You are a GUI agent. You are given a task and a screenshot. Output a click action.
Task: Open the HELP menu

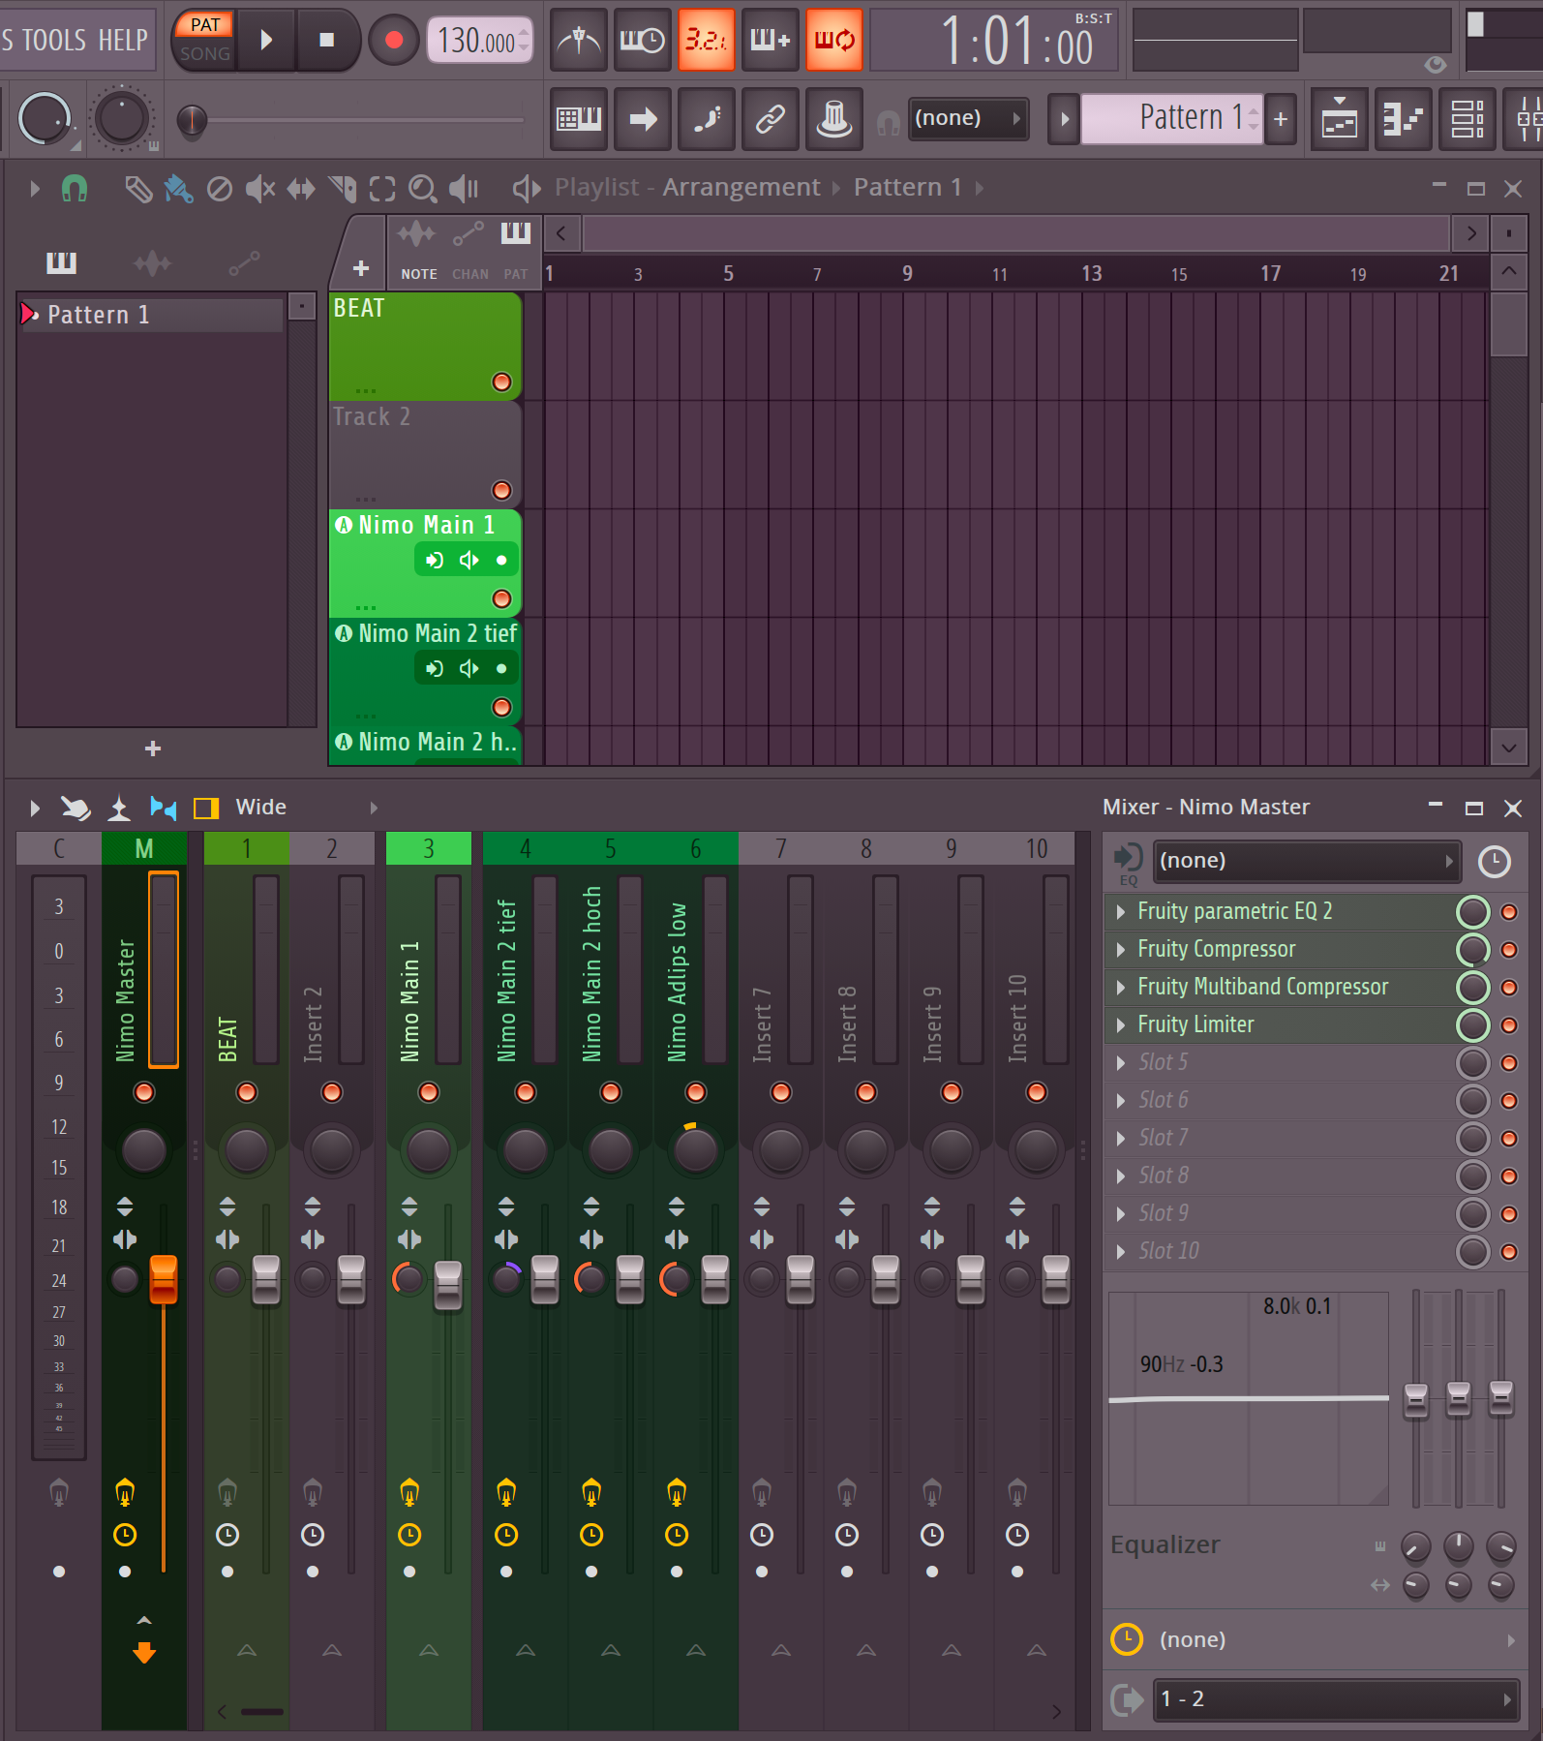click(123, 40)
